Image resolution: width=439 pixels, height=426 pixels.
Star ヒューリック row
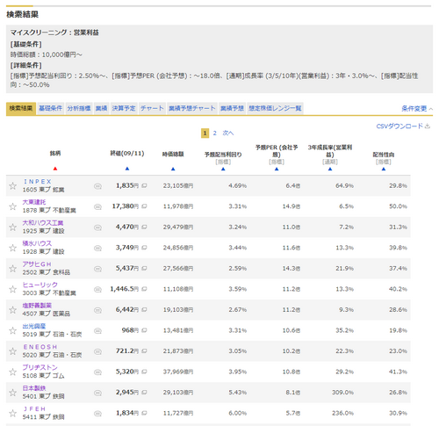(x=12, y=289)
